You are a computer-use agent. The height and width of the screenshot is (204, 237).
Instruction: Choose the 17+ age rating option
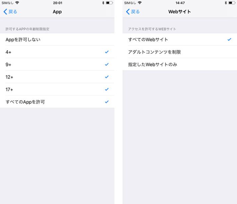point(57,89)
